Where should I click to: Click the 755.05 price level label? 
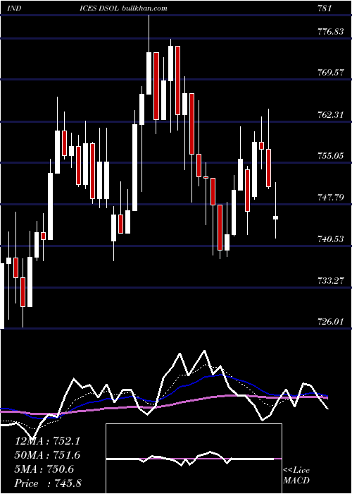tap(331, 156)
